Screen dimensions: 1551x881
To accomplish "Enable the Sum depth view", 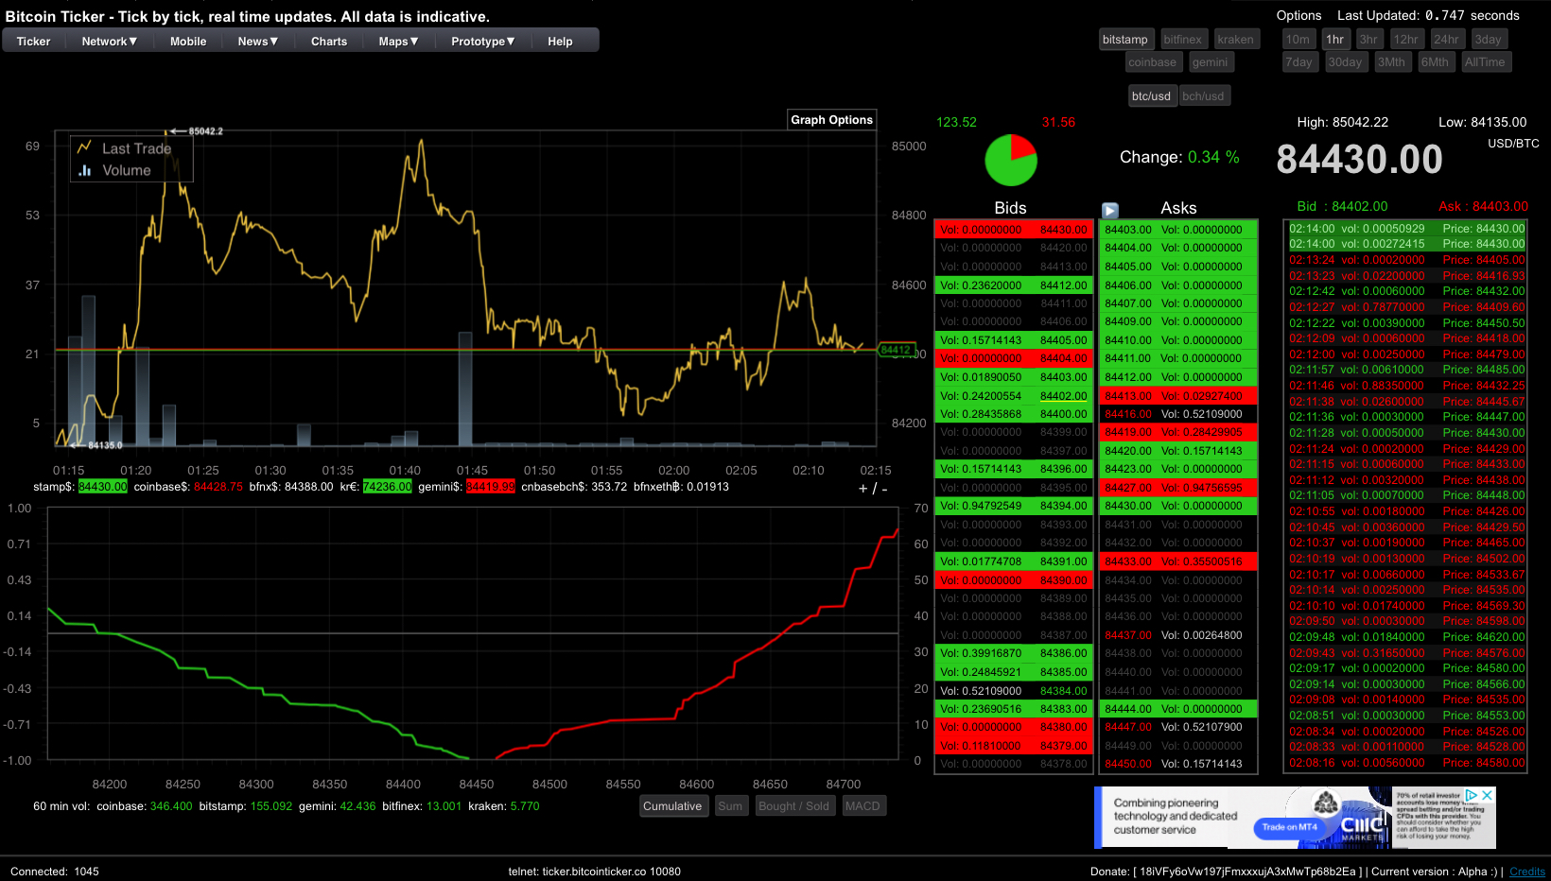I will (730, 806).
